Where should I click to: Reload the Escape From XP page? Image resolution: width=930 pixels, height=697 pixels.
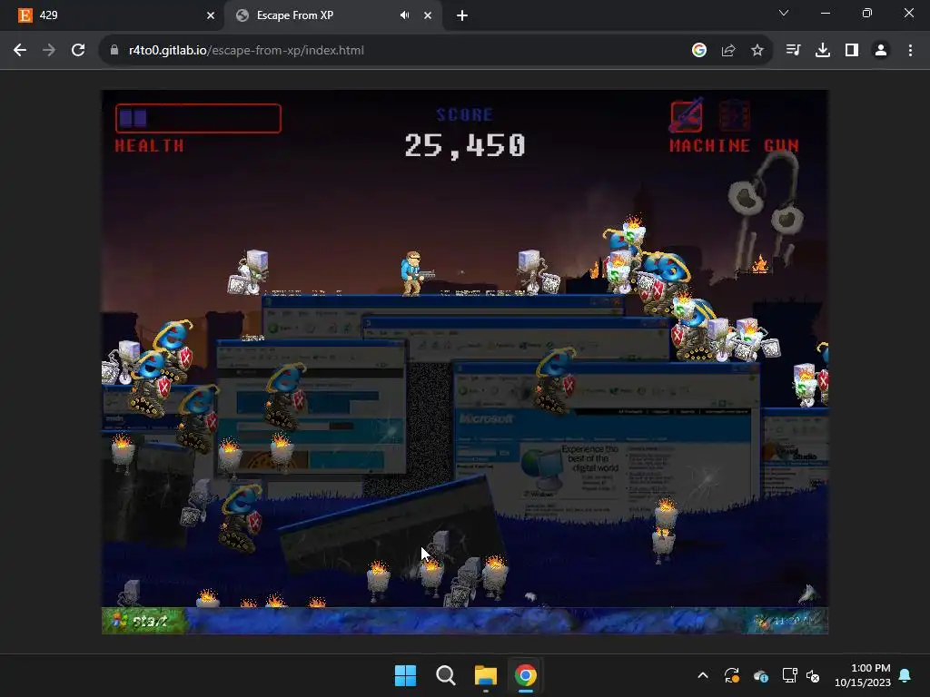[78, 51]
